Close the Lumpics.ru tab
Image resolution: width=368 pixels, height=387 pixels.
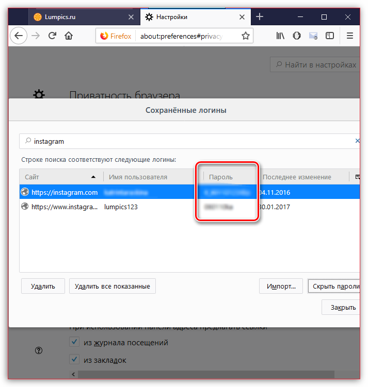click(x=131, y=17)
